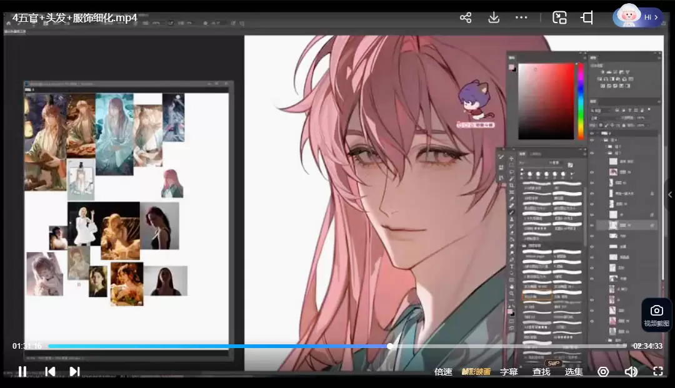Expand the side panel arrow on right edge
The image size is (675, 388).
(x=670, y=195)
